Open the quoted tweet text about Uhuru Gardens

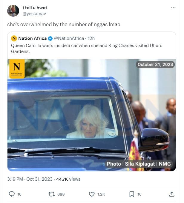click(x=87, y=48)
